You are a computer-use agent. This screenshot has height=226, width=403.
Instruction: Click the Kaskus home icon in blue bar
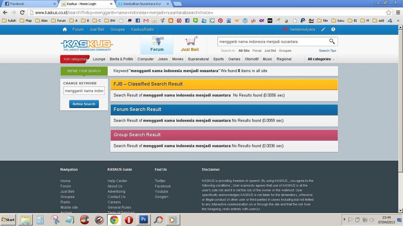pos(65,29)
